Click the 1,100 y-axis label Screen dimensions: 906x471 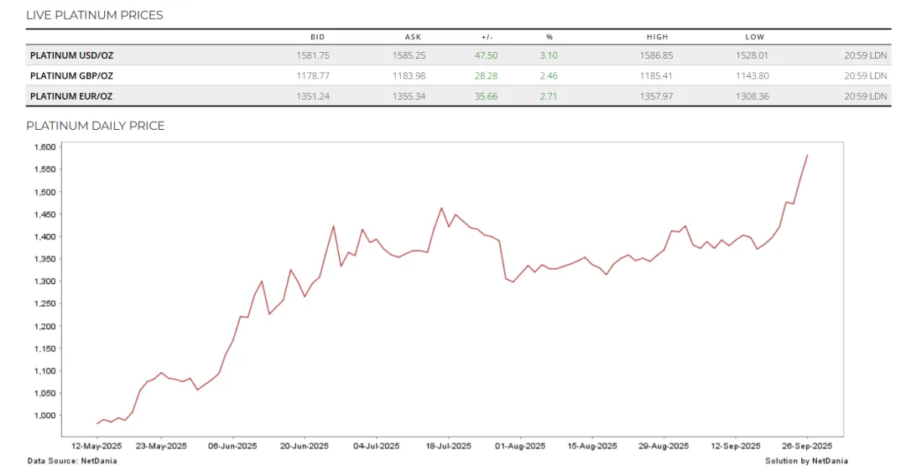45,371
